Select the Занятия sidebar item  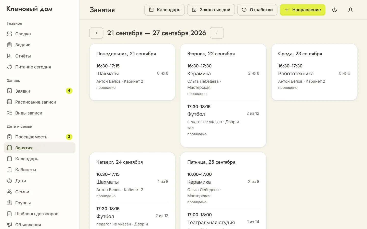pos(40,148)
